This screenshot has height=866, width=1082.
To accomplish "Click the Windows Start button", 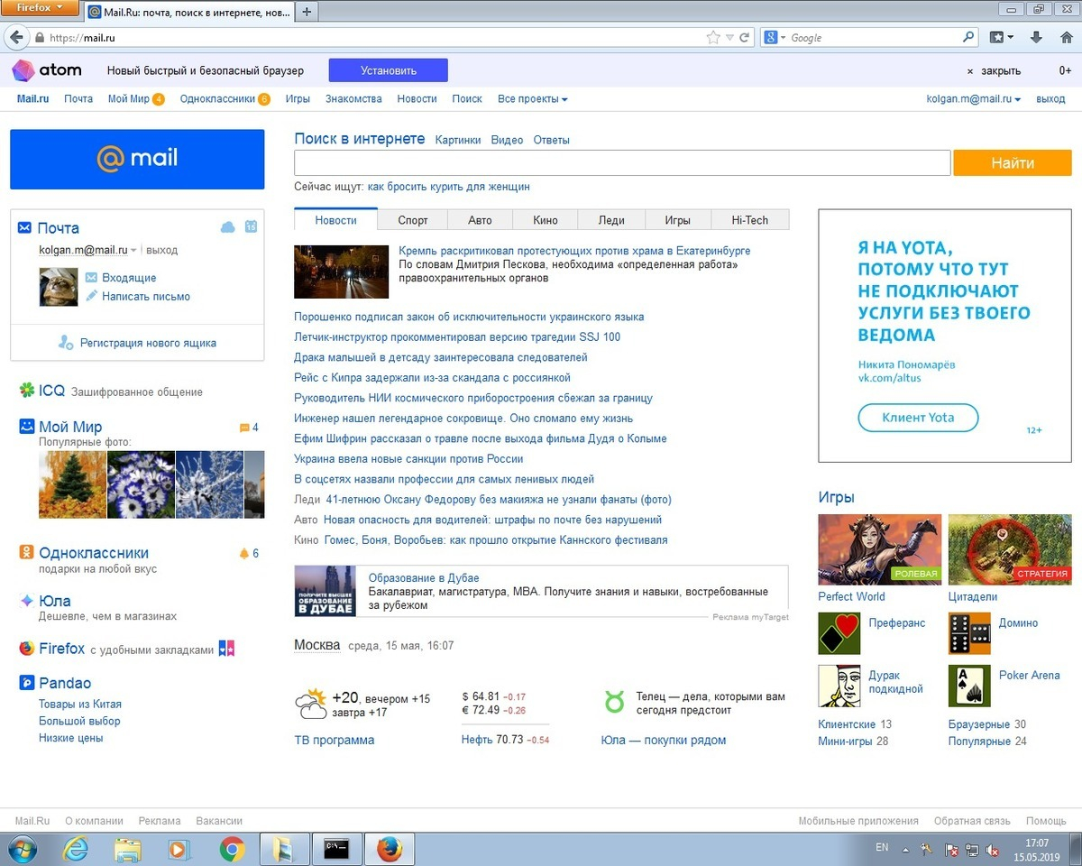I will coord(22,849).
